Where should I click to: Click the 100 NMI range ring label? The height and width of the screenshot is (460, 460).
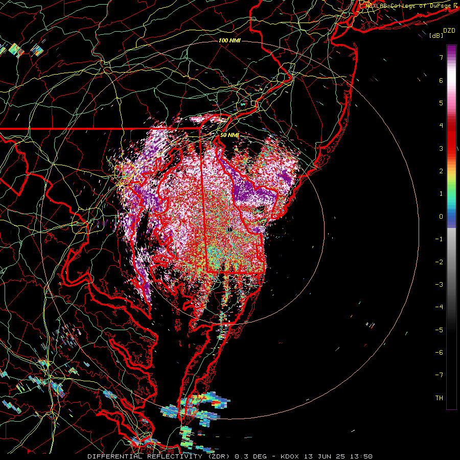point(229,40)
